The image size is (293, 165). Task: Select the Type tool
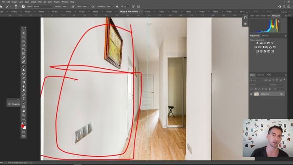[23, 99]
